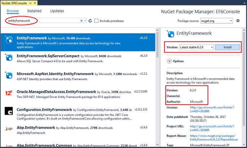This screenshot has width=247, height=148.
Task: Switch to the Installed tab
Action: tap(34, 11)
